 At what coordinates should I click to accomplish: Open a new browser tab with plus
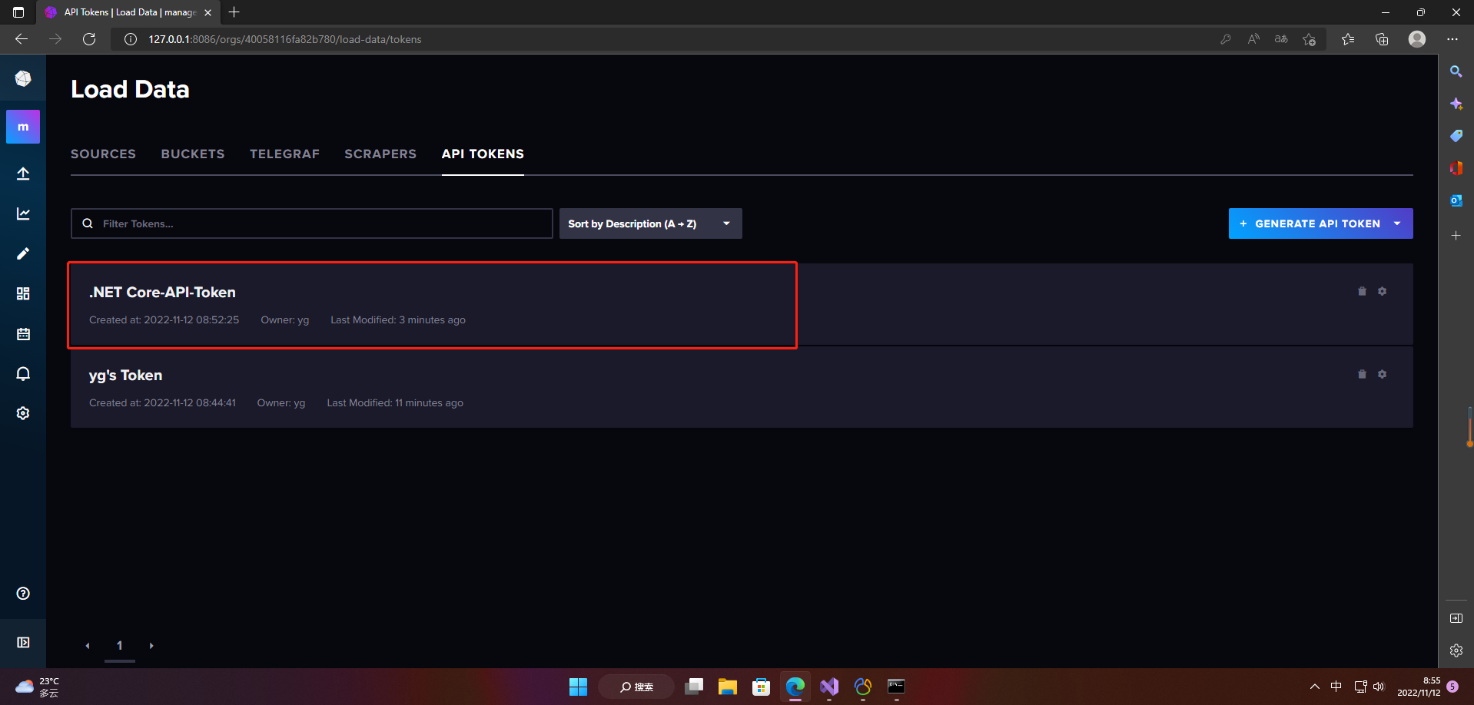pyautogui.click(x=234, y=12)
